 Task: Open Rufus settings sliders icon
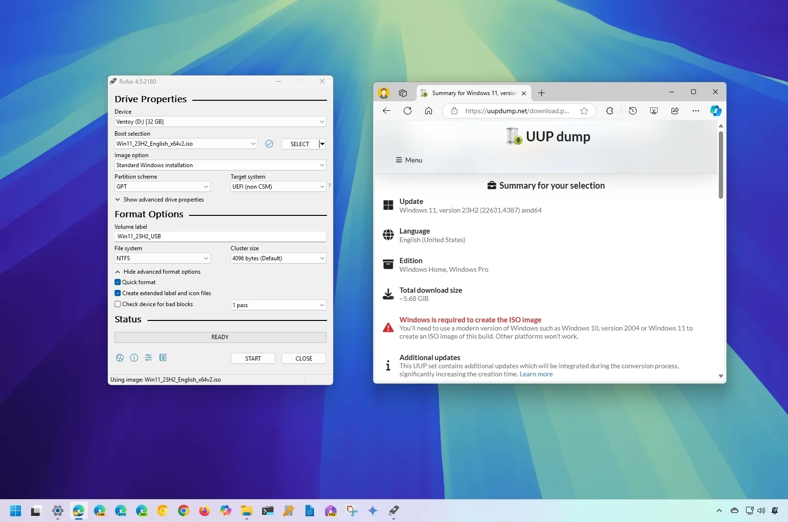(148, 358)
